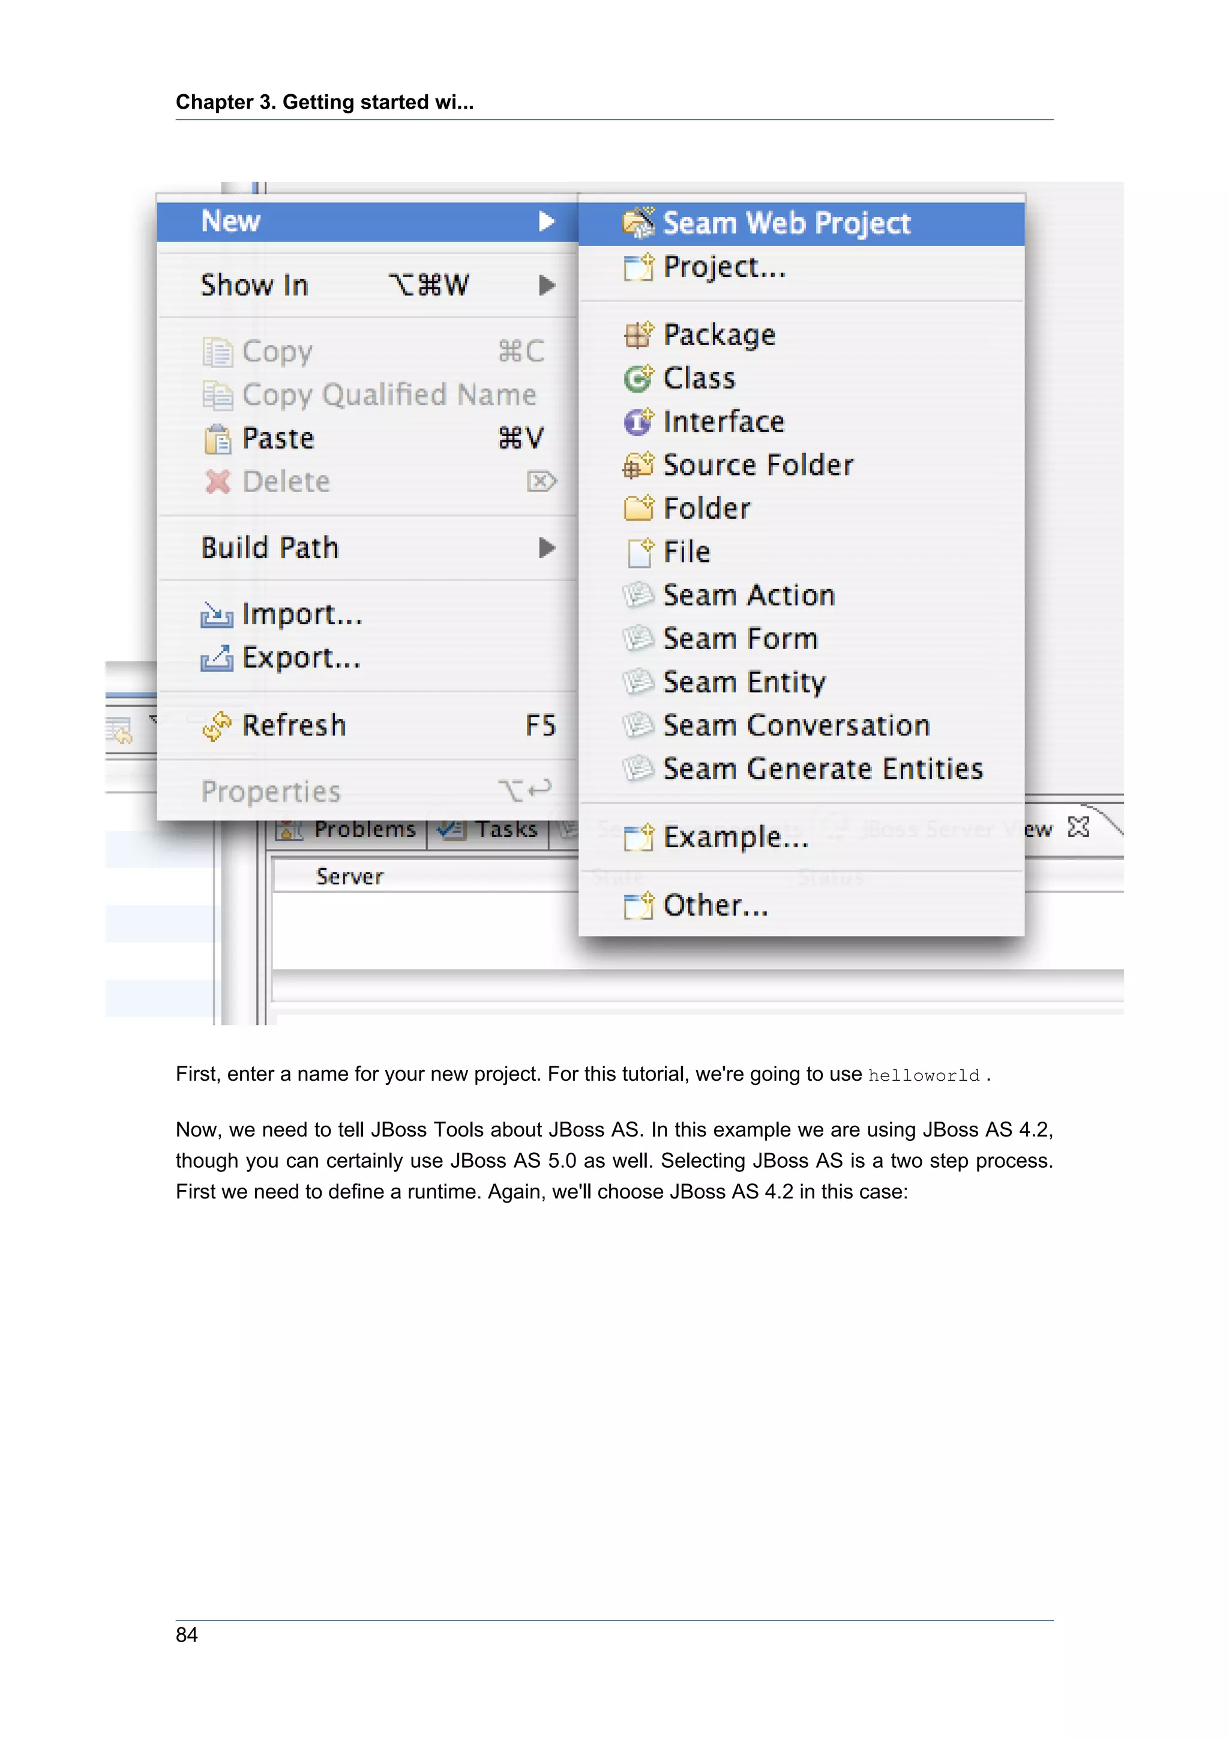Choose Seam Conversation from the submenu

pyautogui.click(x=801, y=725)
